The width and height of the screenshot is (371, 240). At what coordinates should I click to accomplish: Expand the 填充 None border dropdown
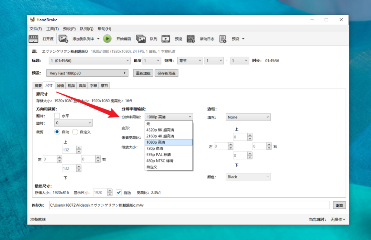(x=248, y=117)
